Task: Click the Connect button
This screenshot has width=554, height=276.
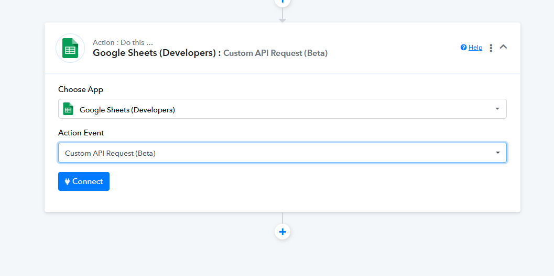Action: click(x=84, y=181)
